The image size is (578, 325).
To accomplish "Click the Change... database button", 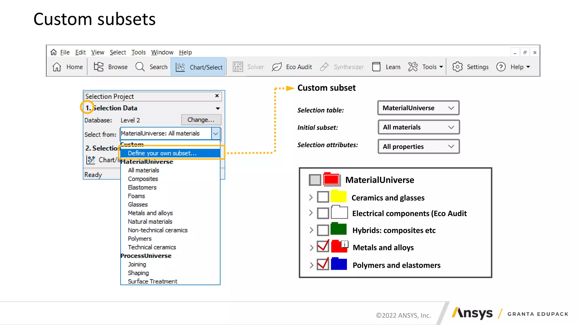I will pyautogui.click(x=201, y=120).
